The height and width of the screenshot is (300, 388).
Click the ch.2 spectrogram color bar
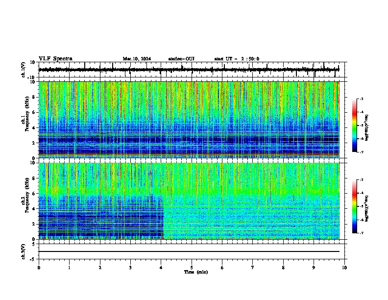355,206
